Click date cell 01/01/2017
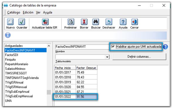 coord(65,72)
